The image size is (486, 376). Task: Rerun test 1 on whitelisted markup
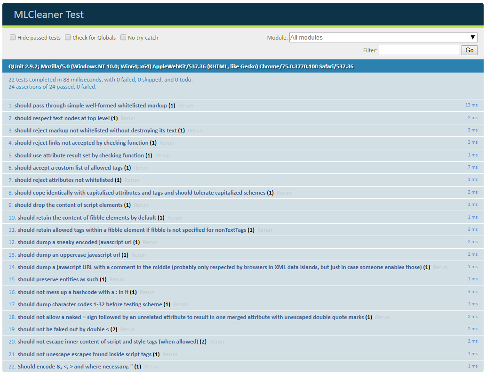pos(185,106)
